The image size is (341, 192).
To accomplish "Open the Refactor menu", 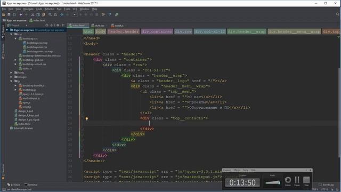I will 50,9.
